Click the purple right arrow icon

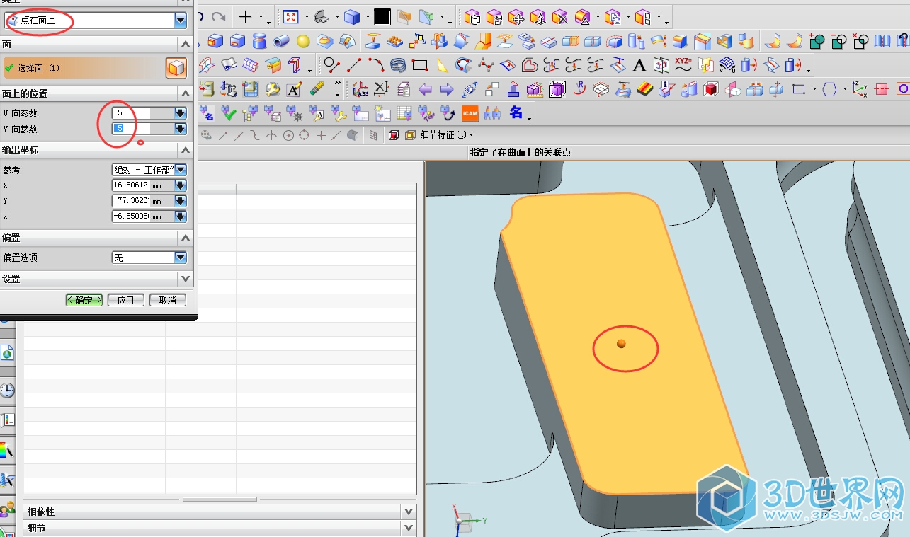(447, 90)
